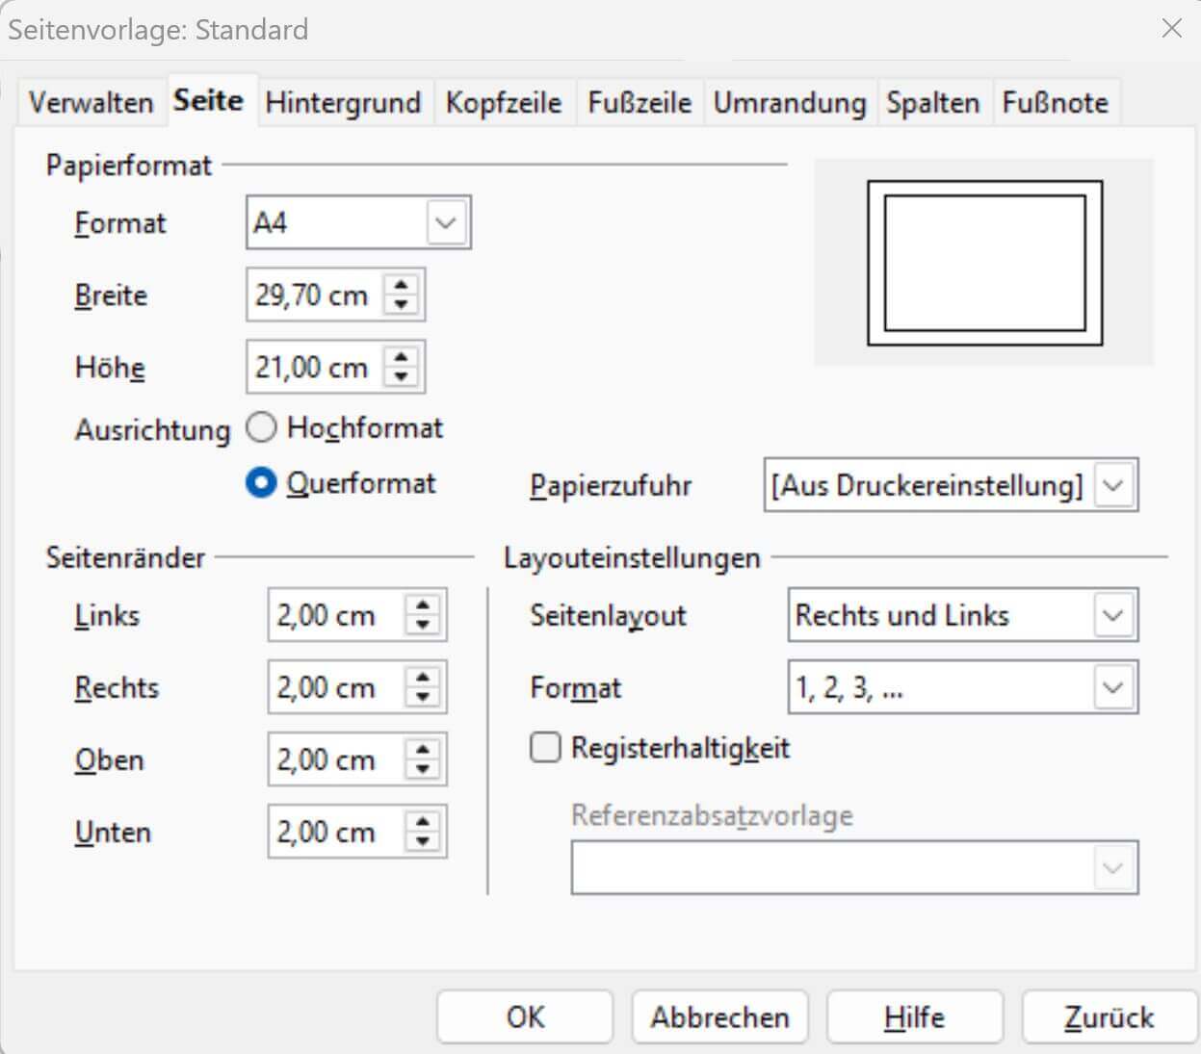Enable the Registerhaltigkeit checkbox
Screen dimensions: 1201x1054
click(544, 746)
